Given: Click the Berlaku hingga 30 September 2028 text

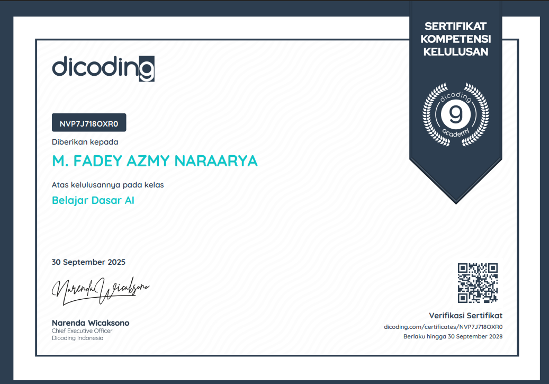Looking at the screenshot, I should [x=453, y=336].
